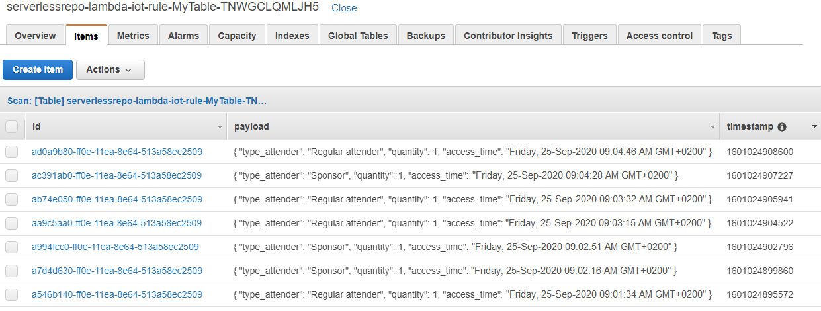Check the row for ad0a9b80 item
821x311 pixels.
(x=12, y=152)
